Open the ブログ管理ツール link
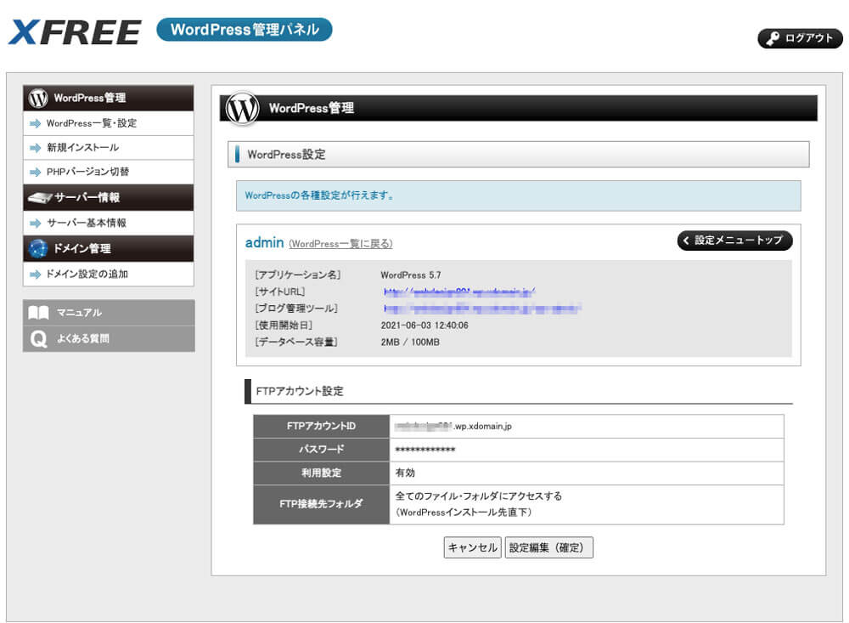Screen dimensions: 849x623 pos(481,309)
